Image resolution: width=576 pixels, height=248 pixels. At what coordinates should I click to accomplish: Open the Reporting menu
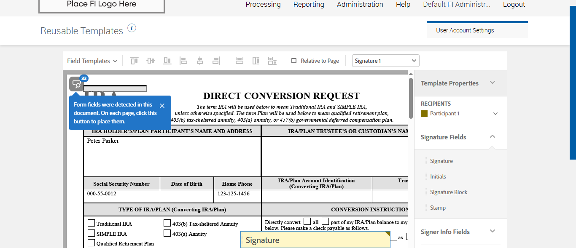[x=309, y=5]
